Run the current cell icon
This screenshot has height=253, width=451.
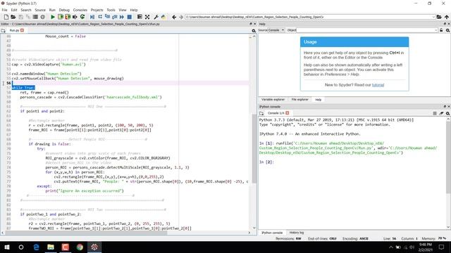click(61, 17)
